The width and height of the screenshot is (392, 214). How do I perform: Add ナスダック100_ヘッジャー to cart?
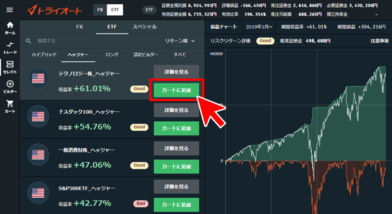[x=176, y=128]
